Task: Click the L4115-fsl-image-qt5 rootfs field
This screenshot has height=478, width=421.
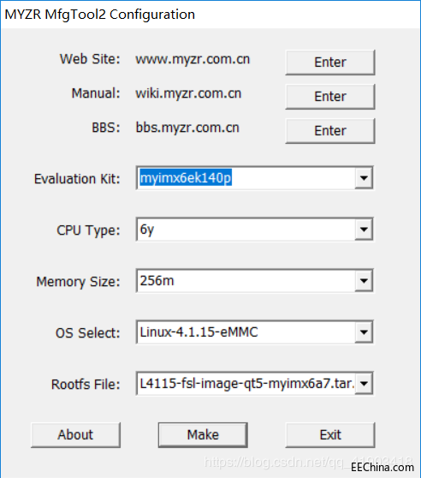Action: point(246,384)
